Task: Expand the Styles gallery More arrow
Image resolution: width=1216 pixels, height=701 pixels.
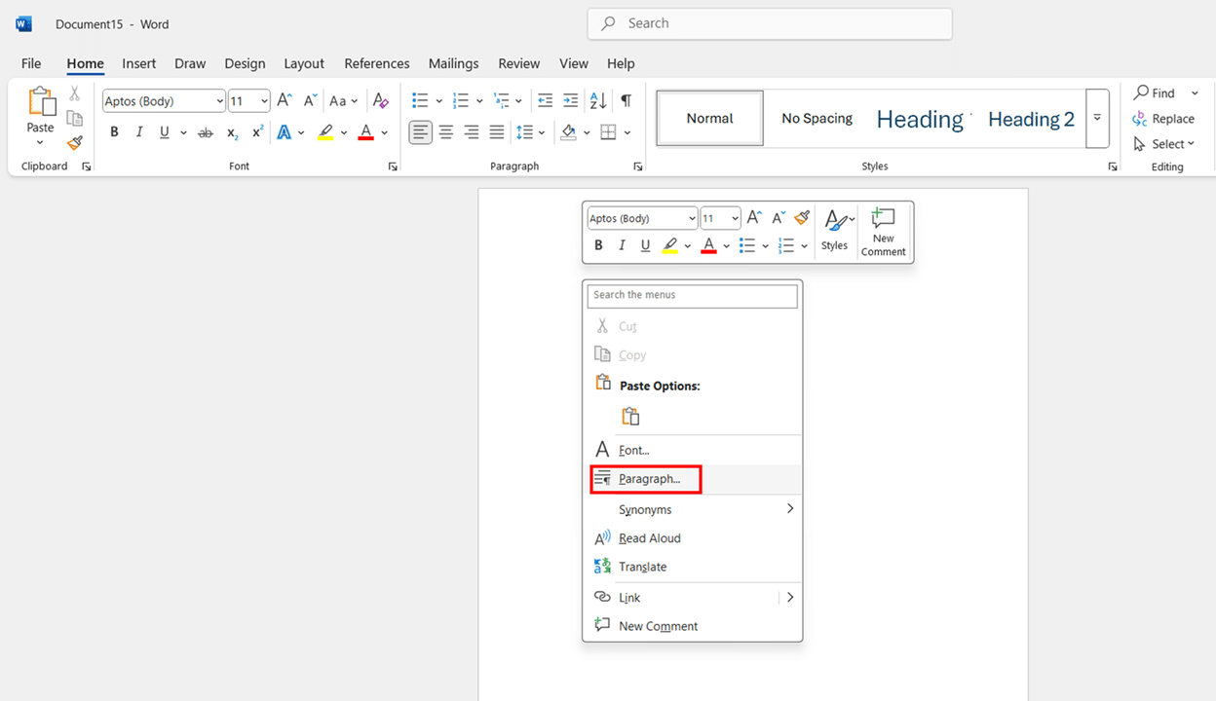Action: (x=1097, y=118)
